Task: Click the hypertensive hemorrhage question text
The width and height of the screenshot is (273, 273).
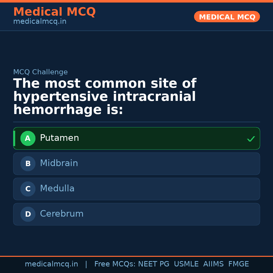Action: (x=105, y=97)
